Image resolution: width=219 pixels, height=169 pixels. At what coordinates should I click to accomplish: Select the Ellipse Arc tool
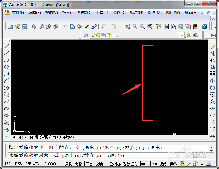point(6,116)
